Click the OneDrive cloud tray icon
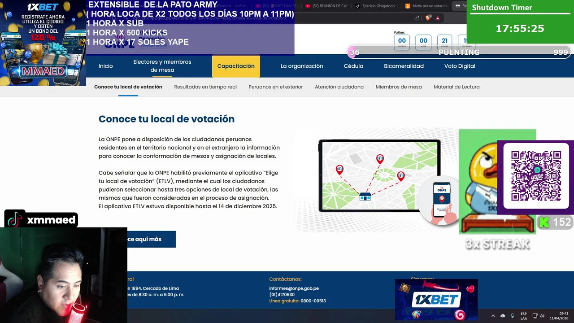Viewport: 574px width, 323px height. tap(503, 316)
